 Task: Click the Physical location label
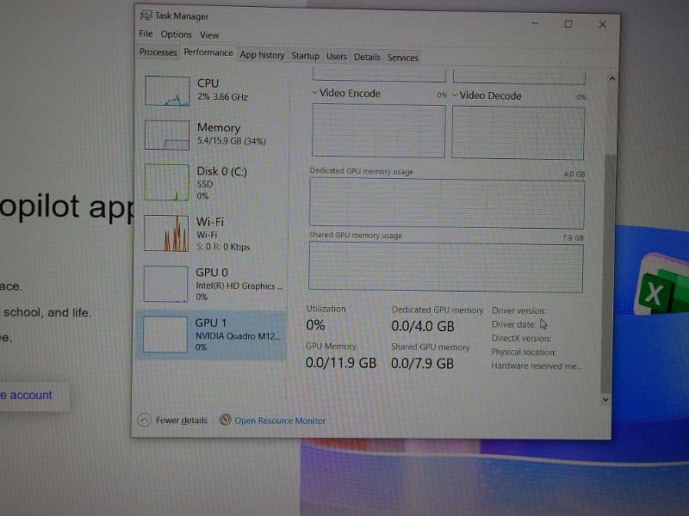pos(524,352)
